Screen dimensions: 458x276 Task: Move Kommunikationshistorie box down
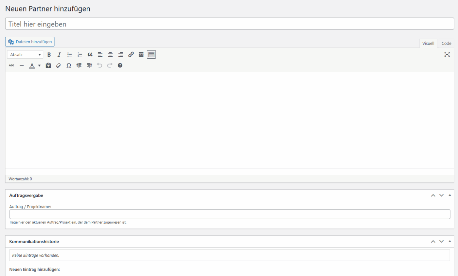pyautogui.click(x=441, y=241)
